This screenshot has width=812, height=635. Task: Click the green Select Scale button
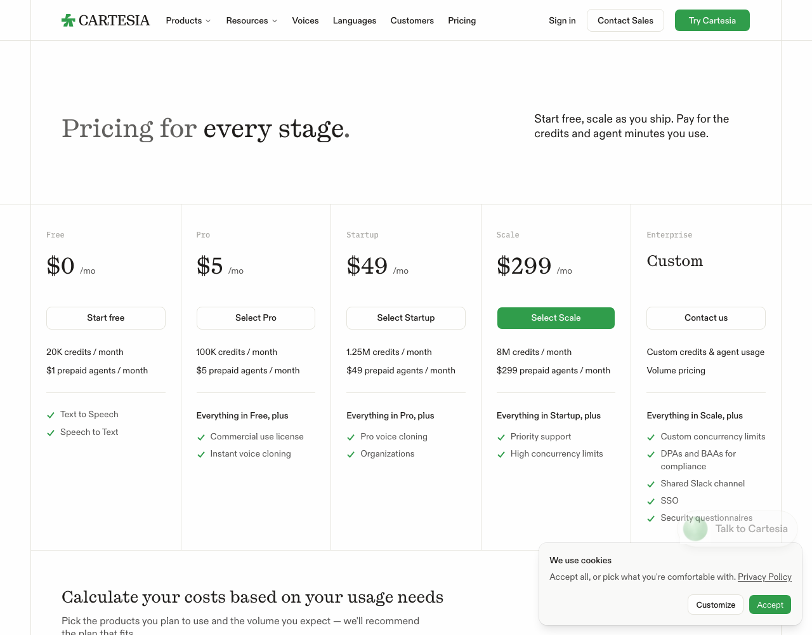(x=556, y=317)
